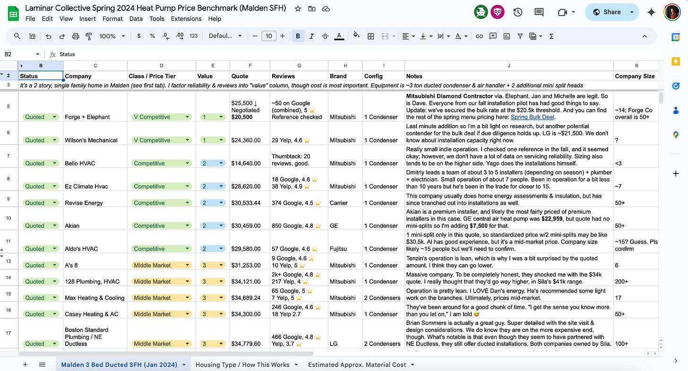Open the borders tool
This screenshot has width=688, height=371.
click(x=371, y=36)
